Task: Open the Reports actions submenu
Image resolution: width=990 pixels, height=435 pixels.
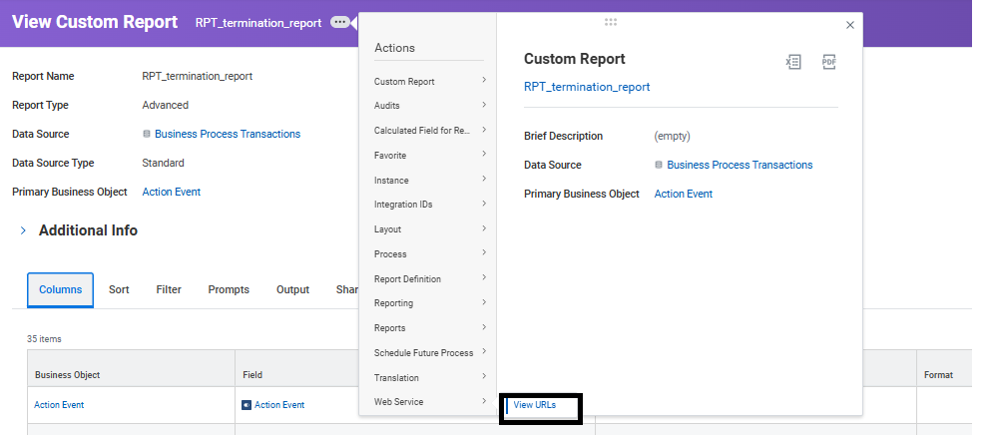Action: [429, 327]
